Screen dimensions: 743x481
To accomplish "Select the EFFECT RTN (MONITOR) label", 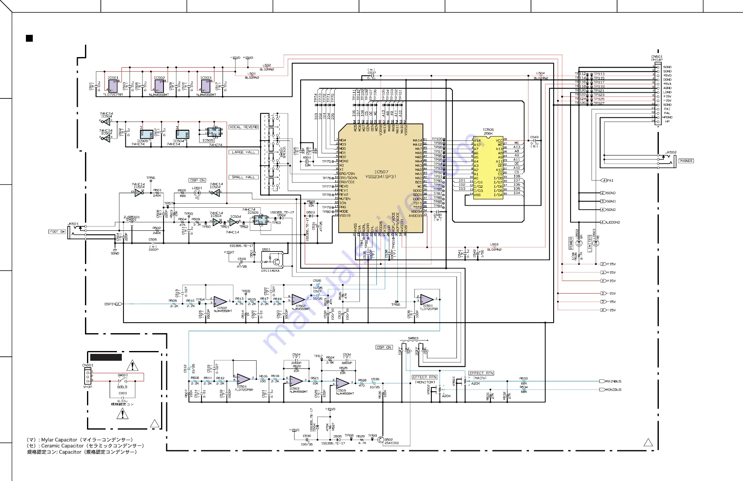I will coord(425,379).
